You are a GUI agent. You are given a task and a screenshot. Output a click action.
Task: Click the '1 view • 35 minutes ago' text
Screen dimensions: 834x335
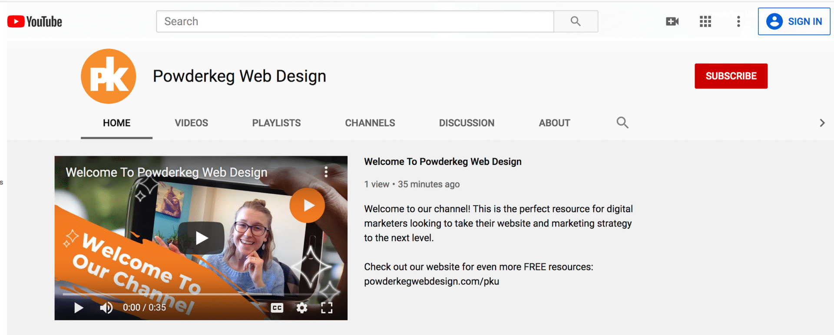coord(412,184)
